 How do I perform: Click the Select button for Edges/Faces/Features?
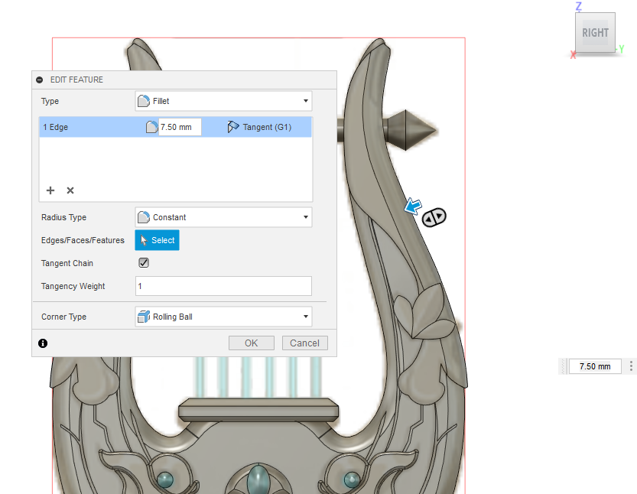click(x=157, y=240)
